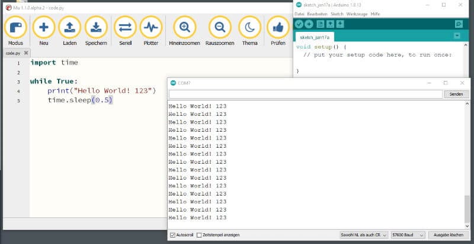Expand the Arduino tab dropdown arrow
This screenshot has height=244, width=474.
tap(457, 36)
